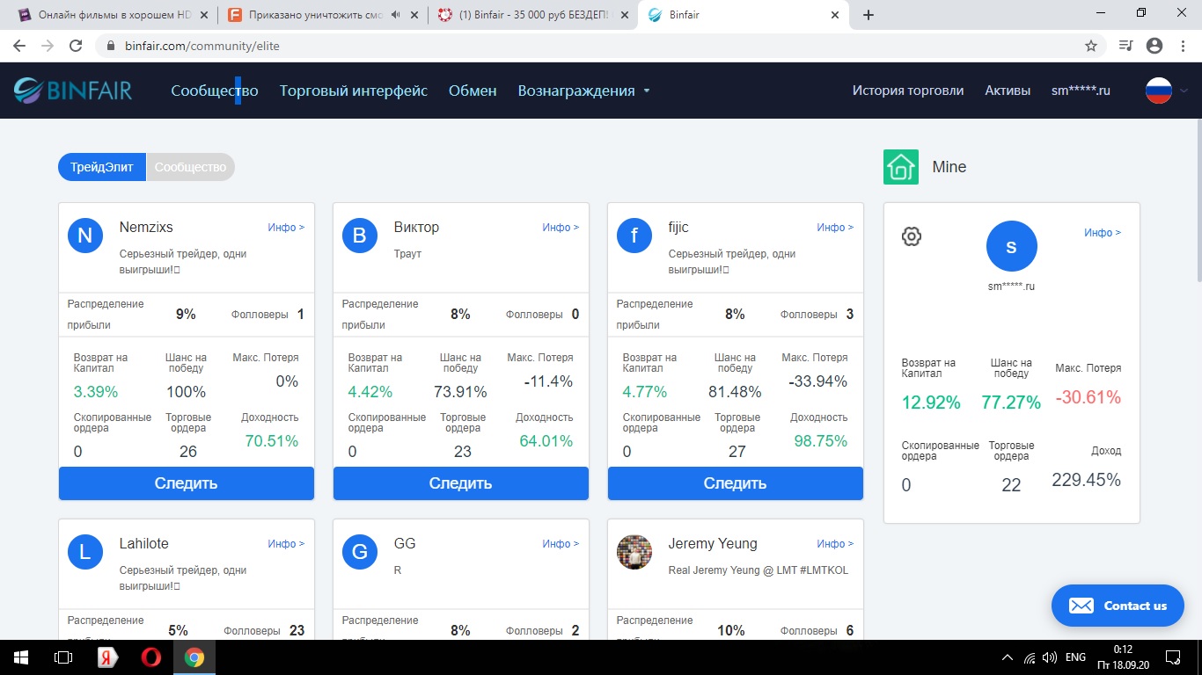This screenshot has width=1202, height=675.
Task: Go to the Обмен menu item
Action: (x=473, y=91)
